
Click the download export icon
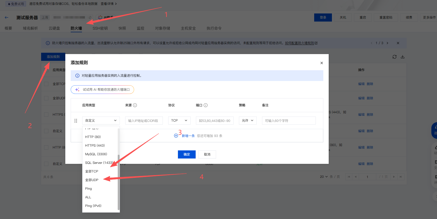point(402,57)
